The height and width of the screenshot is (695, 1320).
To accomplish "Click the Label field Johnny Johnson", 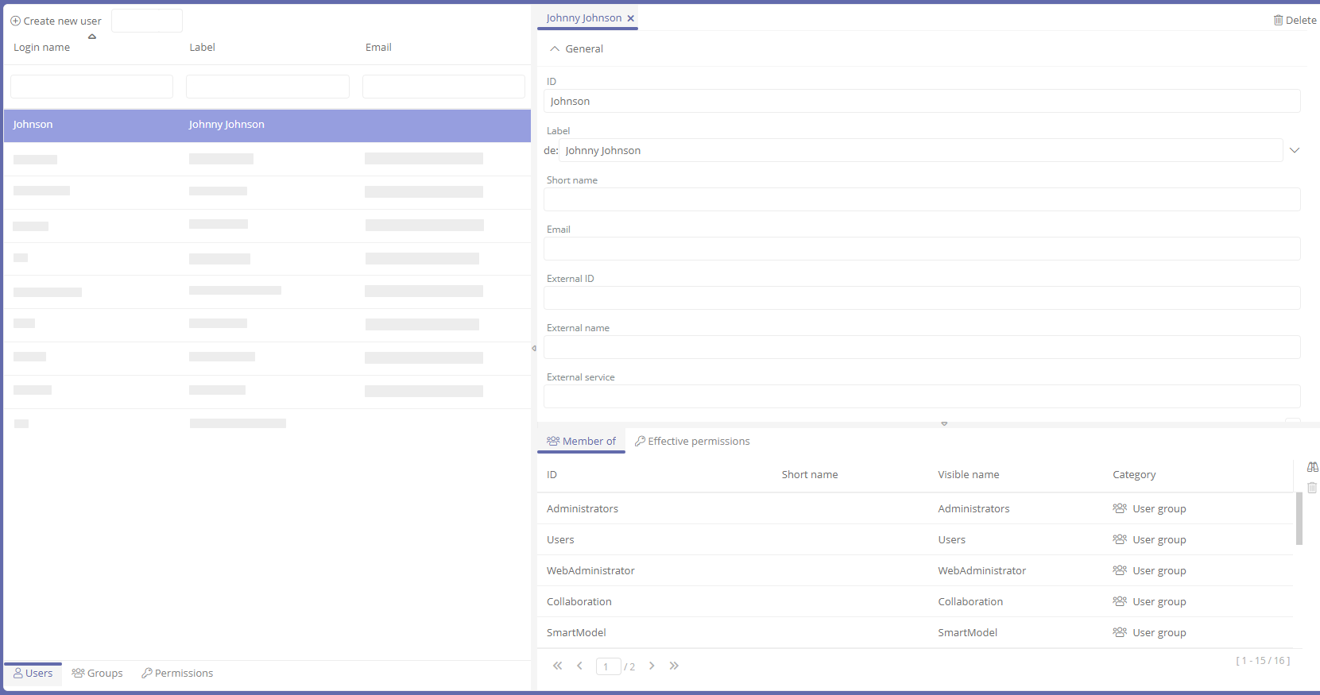I will (x=921, y=150).
